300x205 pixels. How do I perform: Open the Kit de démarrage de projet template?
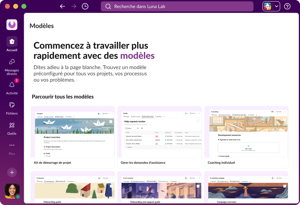[73, 137]
